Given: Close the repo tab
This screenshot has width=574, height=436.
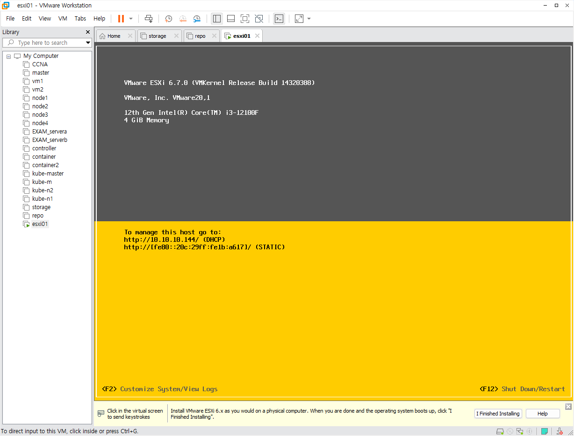Looking at the screenshot, I should [x=214, y=36].
